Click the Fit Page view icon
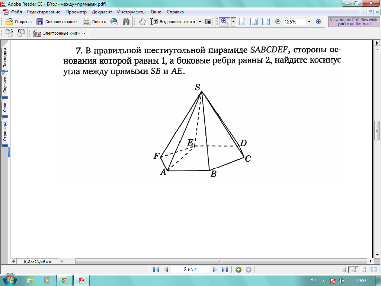Image resolution: width=381 pixels, height=286 pixels. [x=254, y=22]
